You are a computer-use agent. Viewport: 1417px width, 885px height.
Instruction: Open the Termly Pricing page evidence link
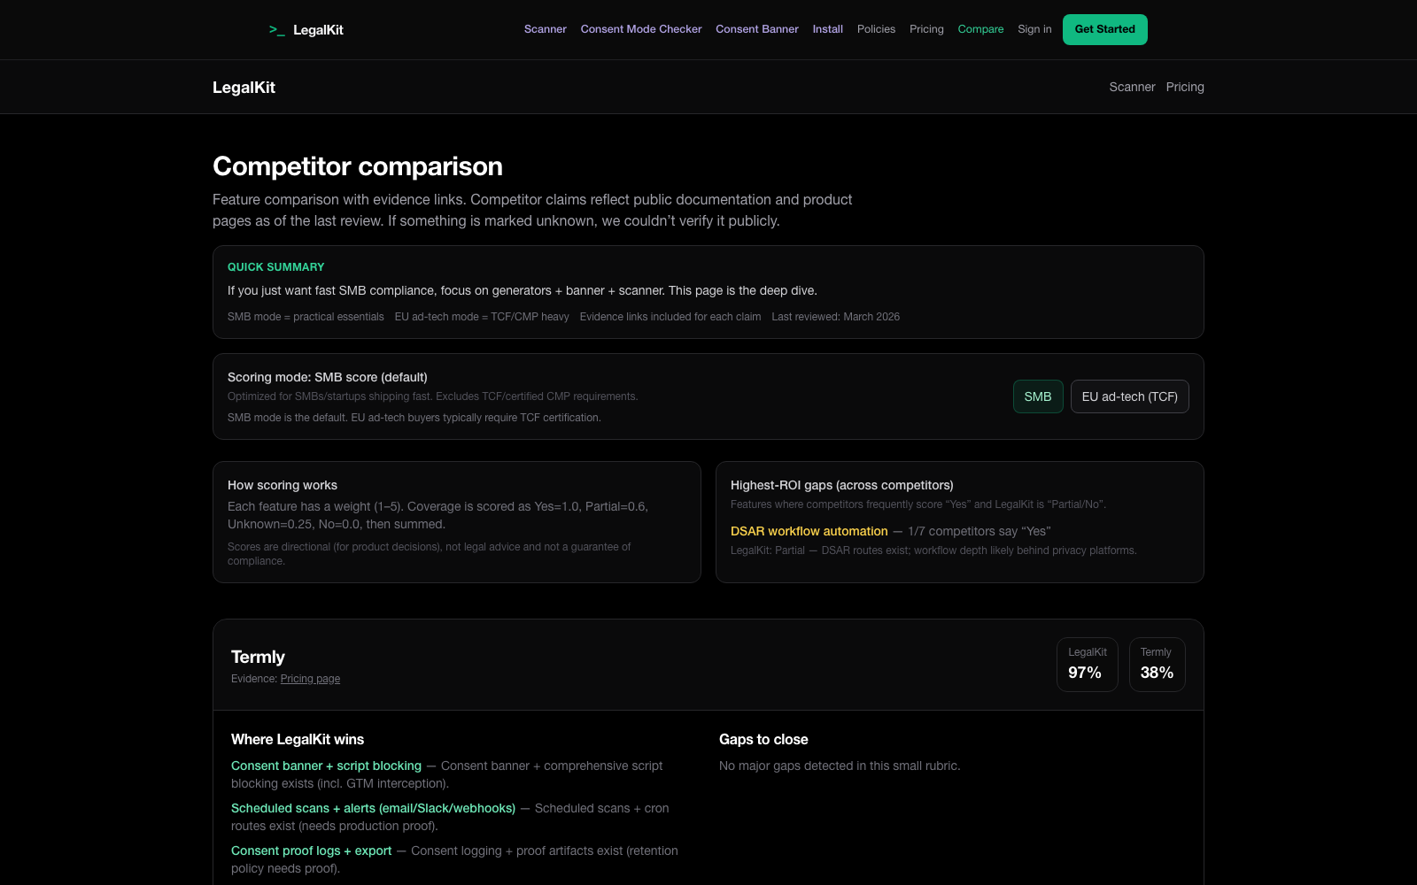point(309,679)
